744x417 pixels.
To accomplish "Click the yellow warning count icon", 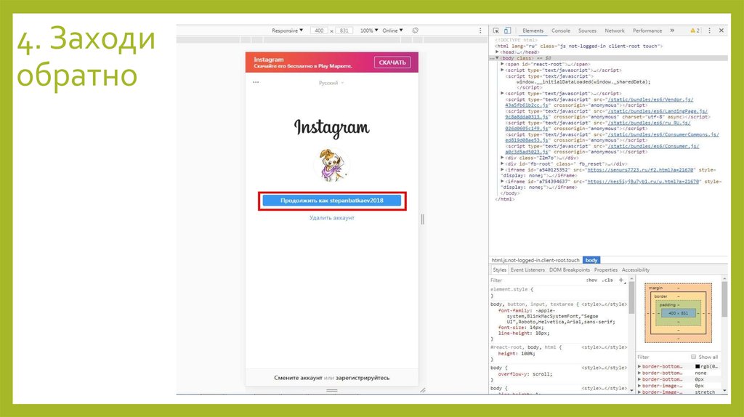I will (x=695, y=31).
